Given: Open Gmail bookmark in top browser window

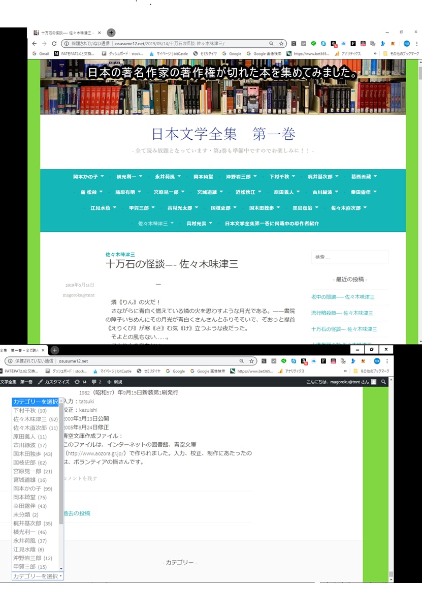Looking at the screenshot, I should coord(41,53).
